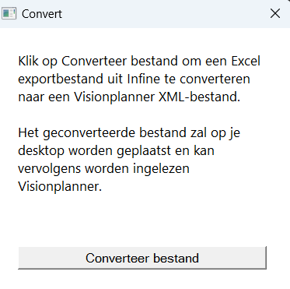Click the word converteren in first paragraph

(x=215, y=79)
